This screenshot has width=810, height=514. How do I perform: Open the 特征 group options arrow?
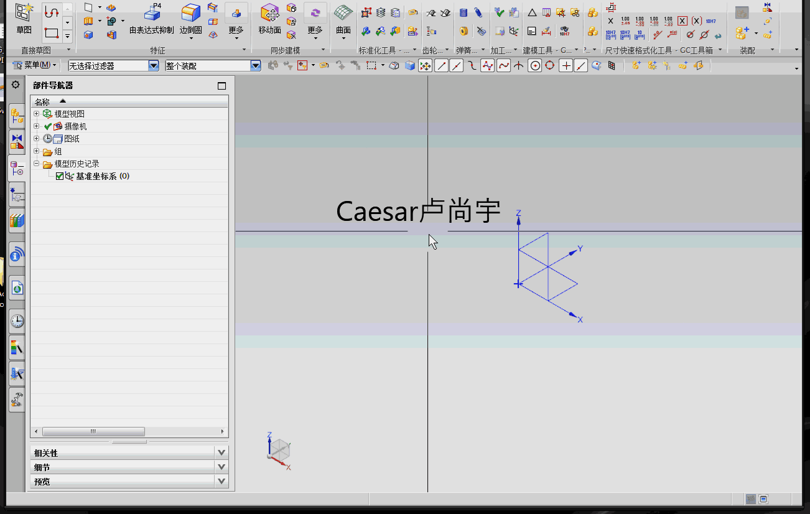[244, 50]
